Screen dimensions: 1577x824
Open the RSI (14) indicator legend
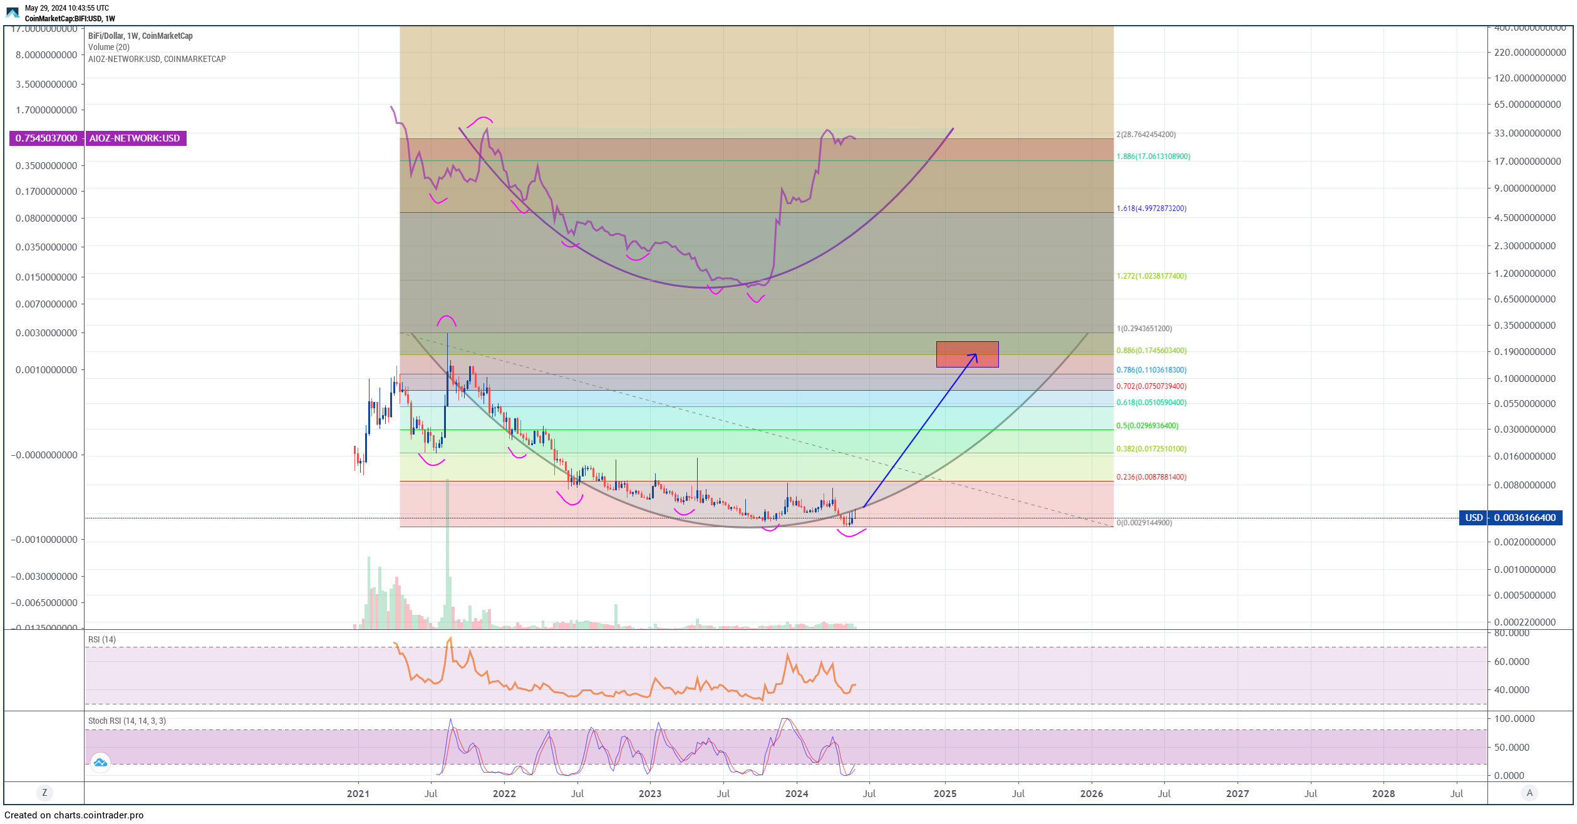point(102,639)
